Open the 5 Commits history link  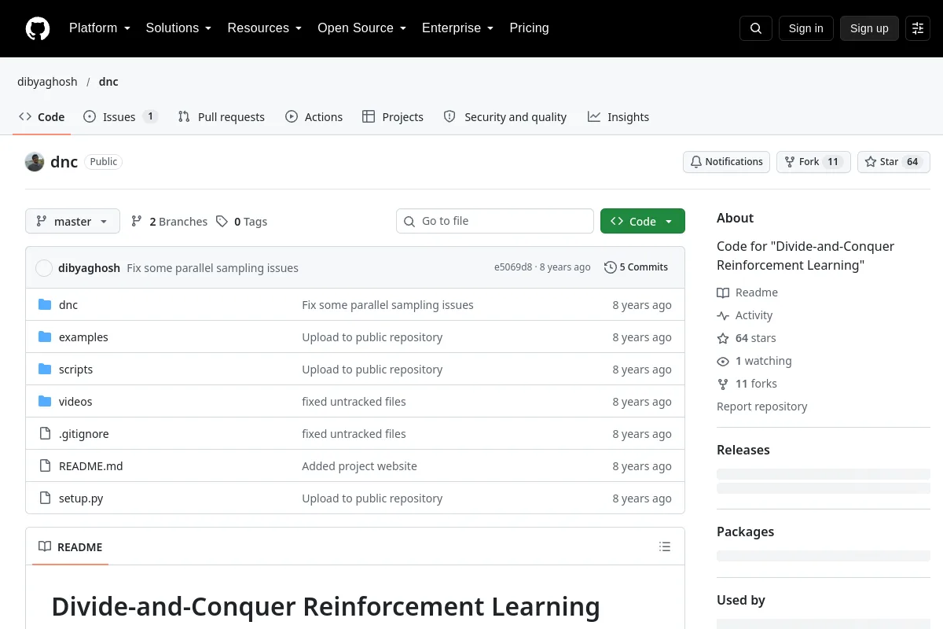(637, 267)
